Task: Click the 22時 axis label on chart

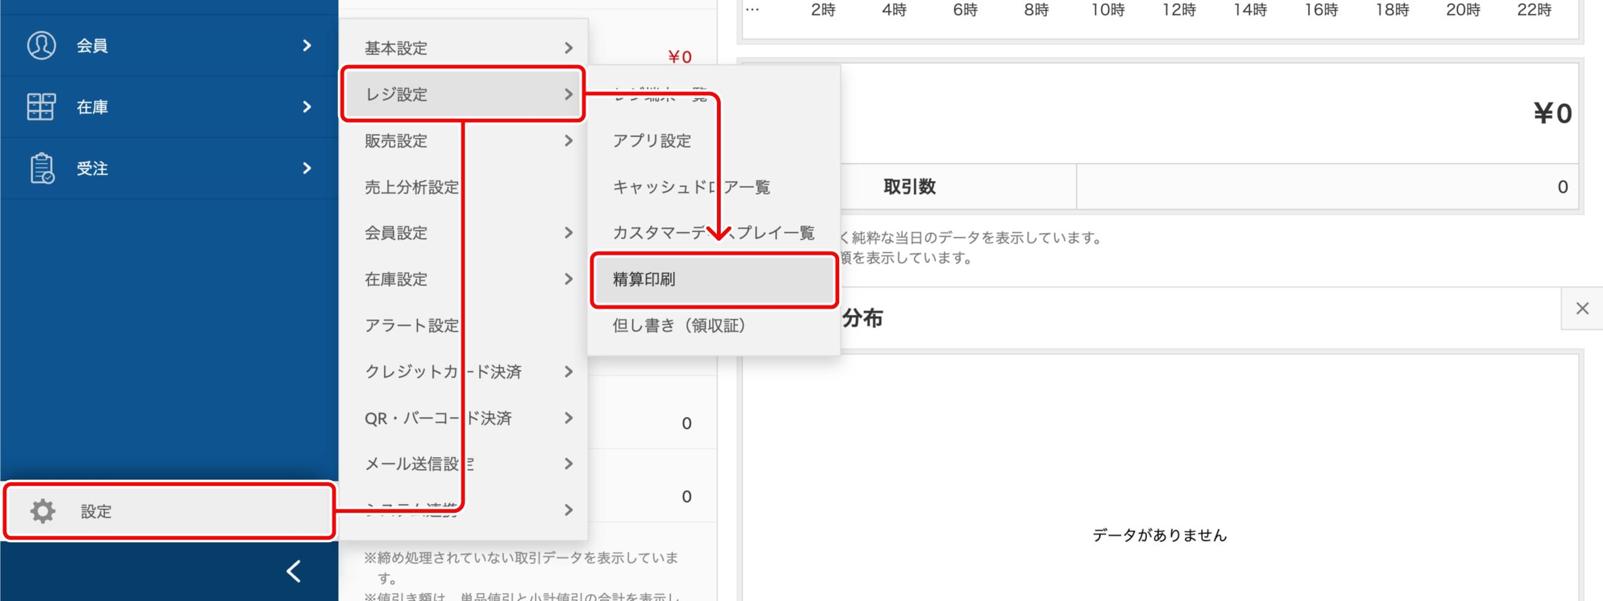Action: click(1534, 10)
